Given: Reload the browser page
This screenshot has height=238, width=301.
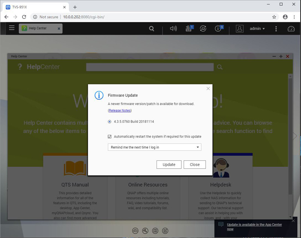Looking at the screenshot, I should [x=24, y=17].
